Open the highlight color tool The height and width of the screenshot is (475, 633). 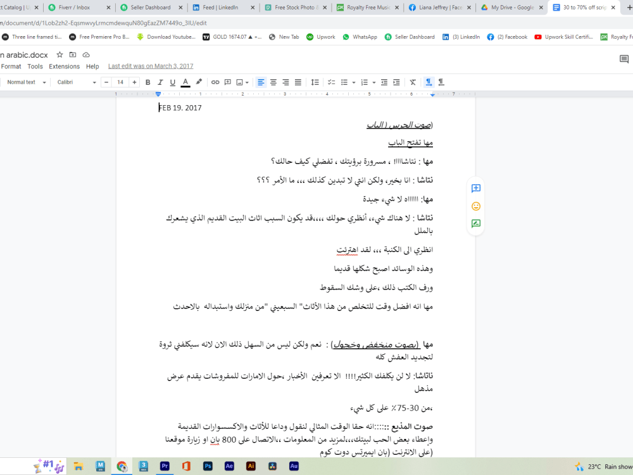tap(199, 82)
